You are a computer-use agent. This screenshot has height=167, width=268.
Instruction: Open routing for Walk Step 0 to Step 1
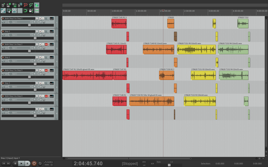(52, 19)
